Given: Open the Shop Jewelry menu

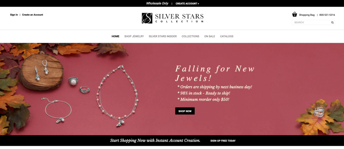Looking at the screenshot, I should 134,36.
